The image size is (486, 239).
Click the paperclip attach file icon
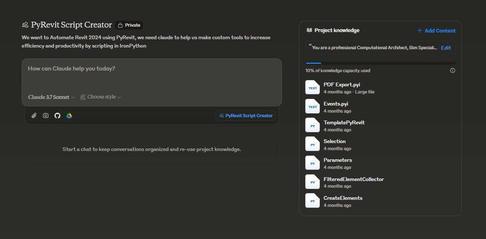tap(34, 116)
